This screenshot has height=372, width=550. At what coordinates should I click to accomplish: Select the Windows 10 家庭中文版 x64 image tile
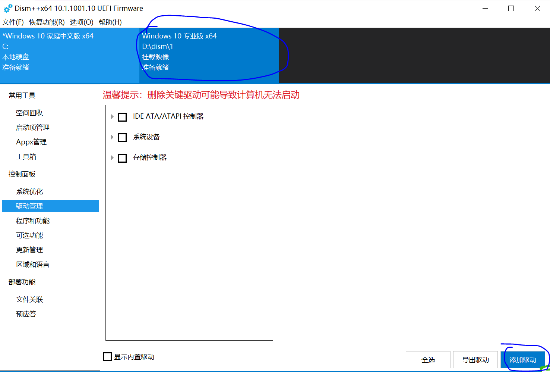pos(70,55)
